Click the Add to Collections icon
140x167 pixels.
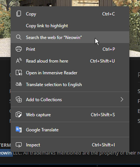(x=19, y=99)
